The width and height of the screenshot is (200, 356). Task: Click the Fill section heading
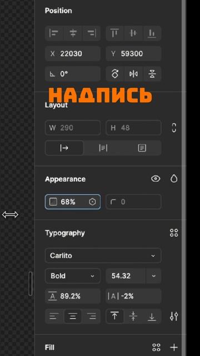click(x=49, y=347)
